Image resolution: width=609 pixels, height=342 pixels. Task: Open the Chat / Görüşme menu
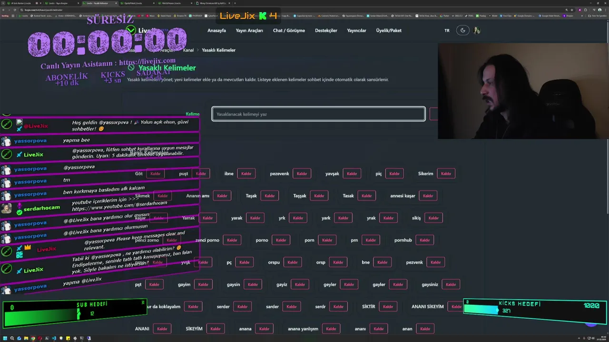tap(289, 30)
